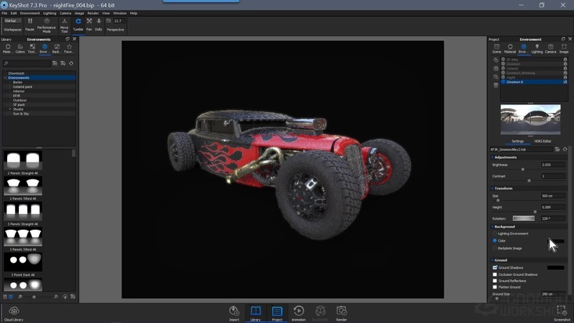
Task: Toggle lock on Gnomon 6 environment
Action: pos(565,82)
